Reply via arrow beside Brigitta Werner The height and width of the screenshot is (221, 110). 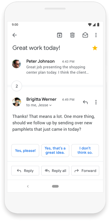click(x=85, y=102)
